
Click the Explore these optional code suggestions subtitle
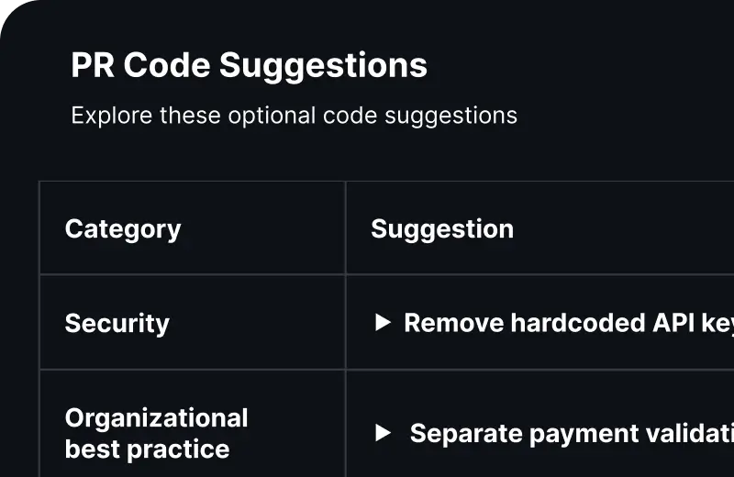click(x=294, y=116)
